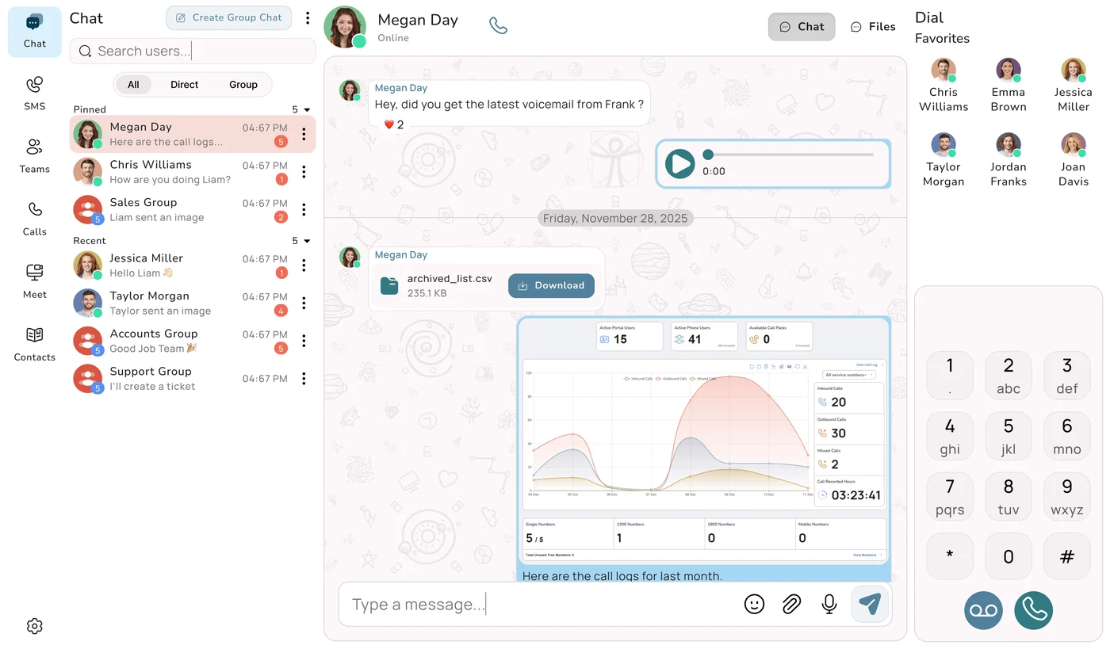The image size is (1110, 649).
Task: Select the Group chats filter
Action: 243,85
